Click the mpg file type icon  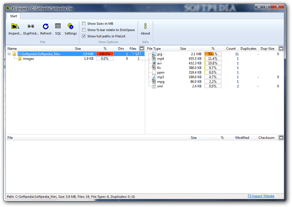pos(154,82)
